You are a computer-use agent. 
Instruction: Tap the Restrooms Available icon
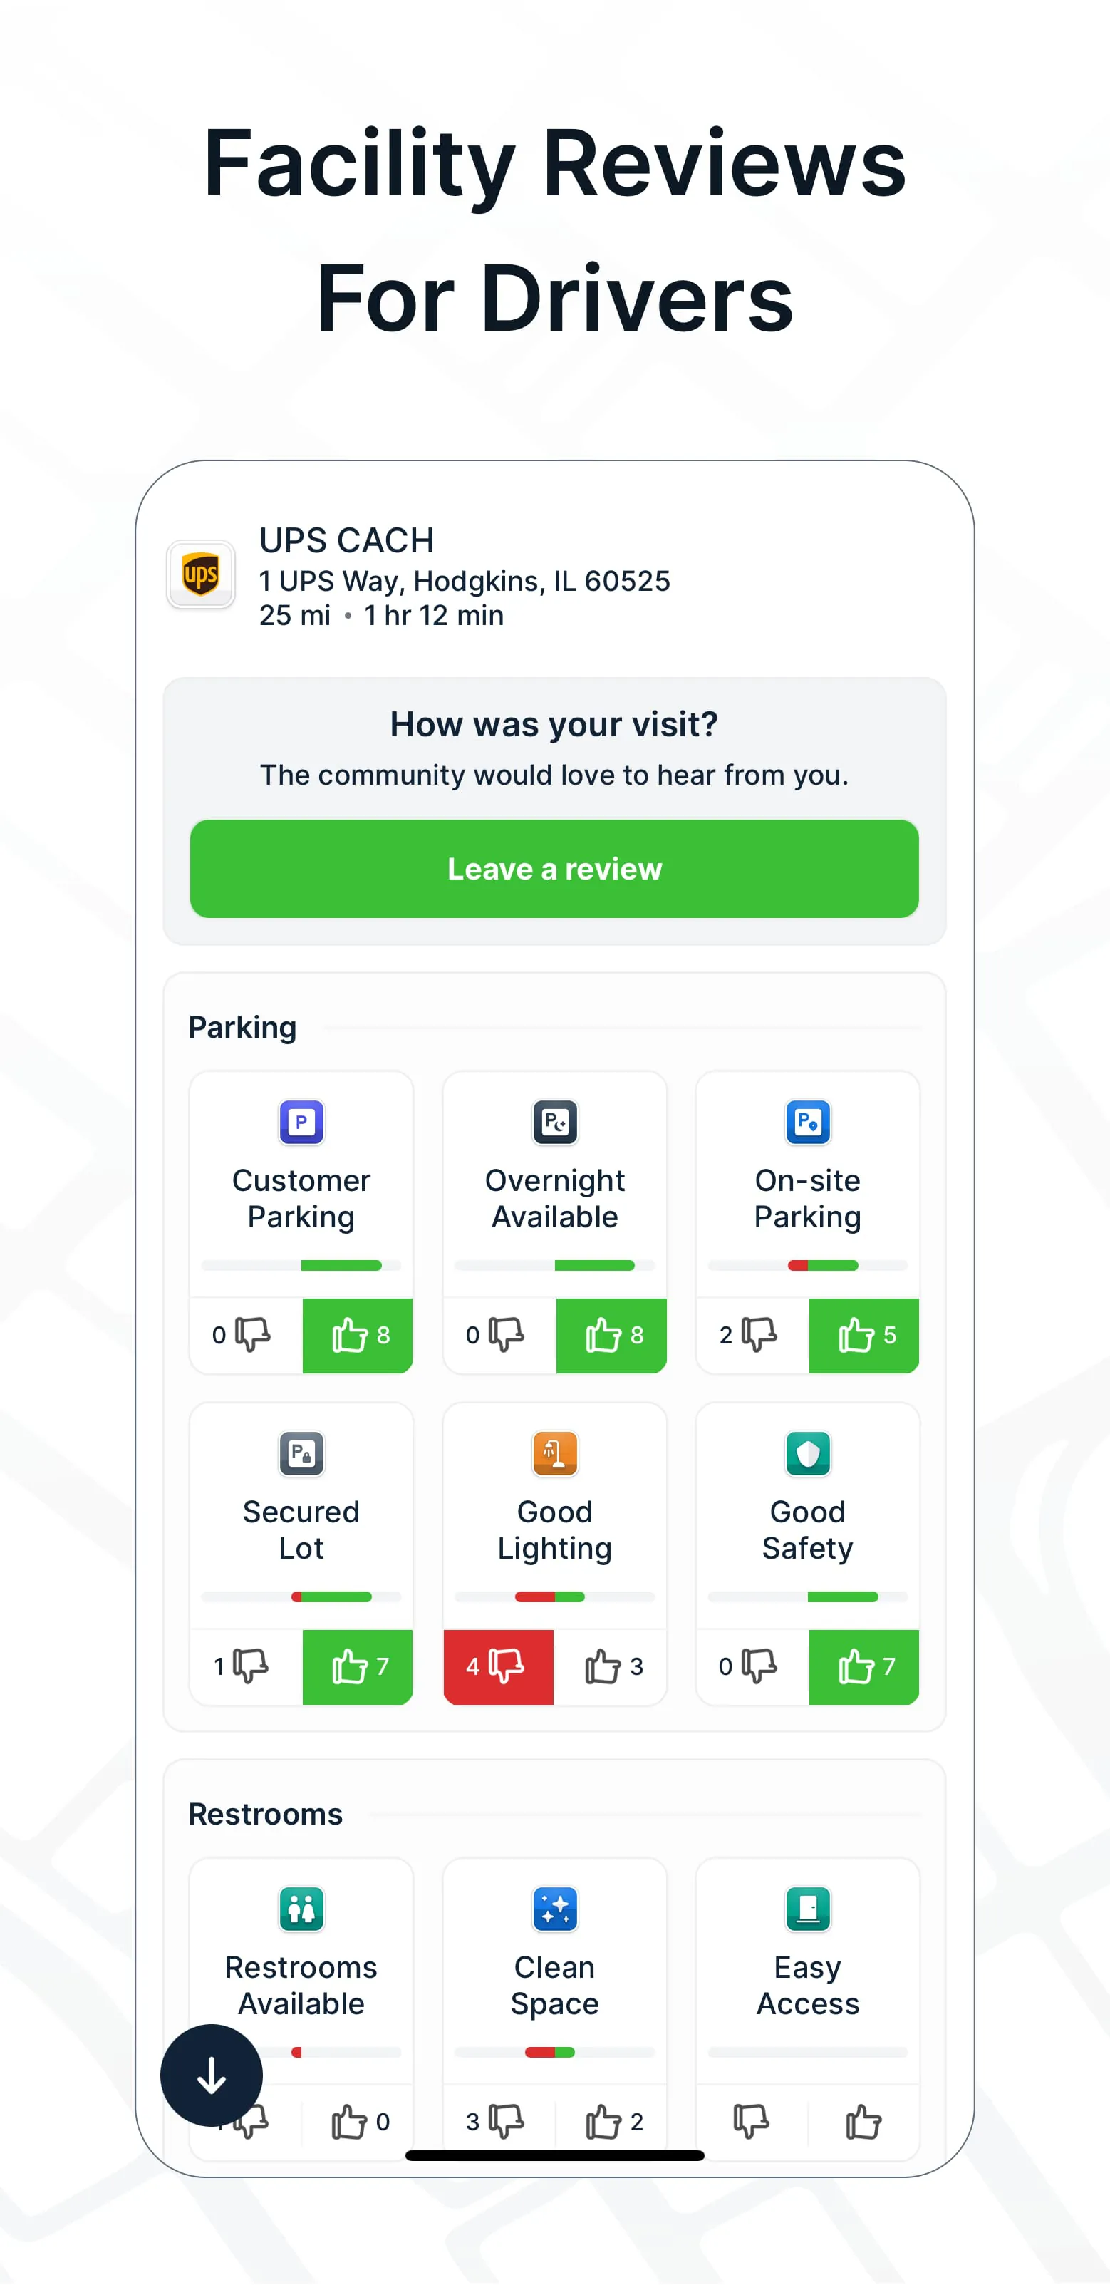(x=301, y=1910)
